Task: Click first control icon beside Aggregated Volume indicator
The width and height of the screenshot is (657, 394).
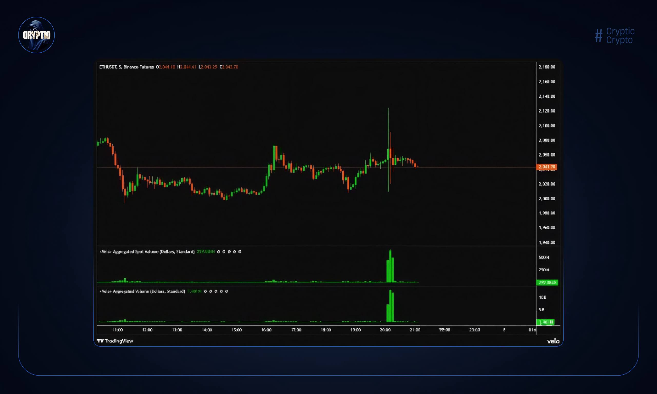Action: click(x=205, y=291)
